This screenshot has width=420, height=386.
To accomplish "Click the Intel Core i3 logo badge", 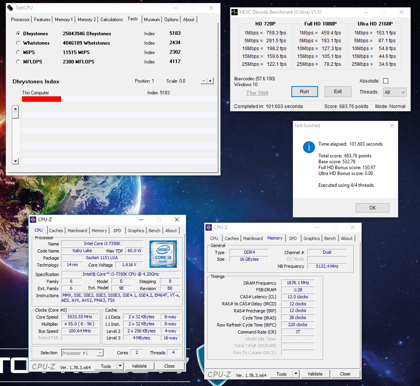I will click(163, 254).
